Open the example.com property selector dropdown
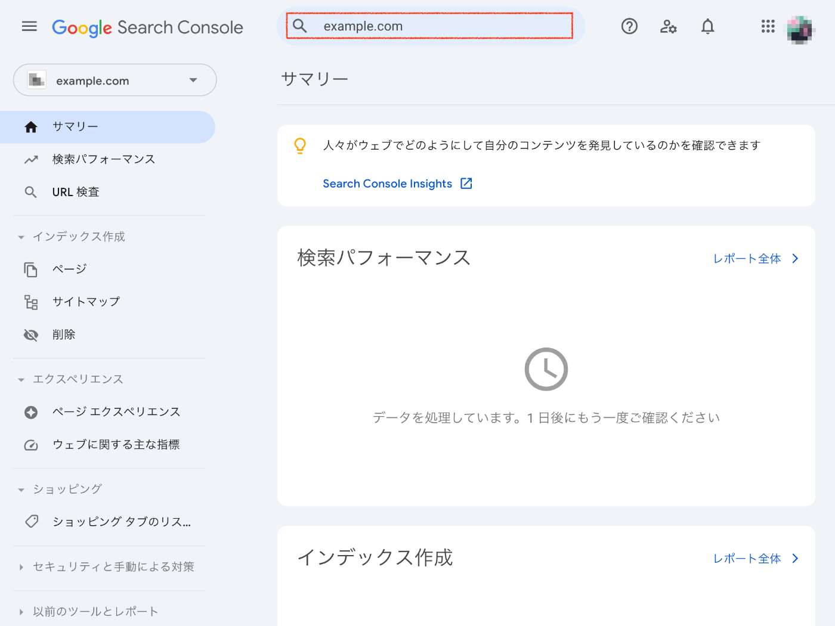Screen dimensions: 835x626 (115, 80)
